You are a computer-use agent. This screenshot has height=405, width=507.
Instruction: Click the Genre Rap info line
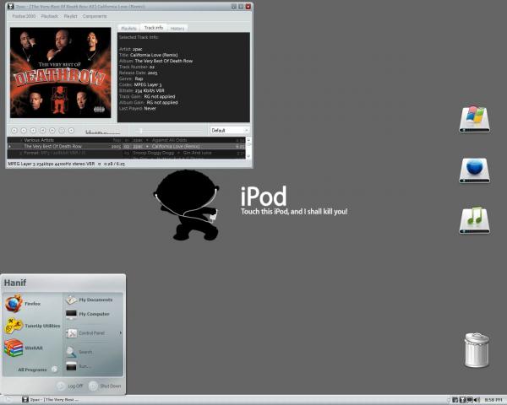pyautogui.click(x=131, y=78)
